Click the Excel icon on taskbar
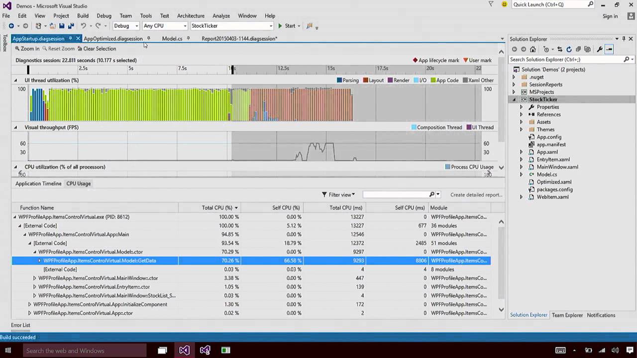Screen dimensions: 637x358 225,351
